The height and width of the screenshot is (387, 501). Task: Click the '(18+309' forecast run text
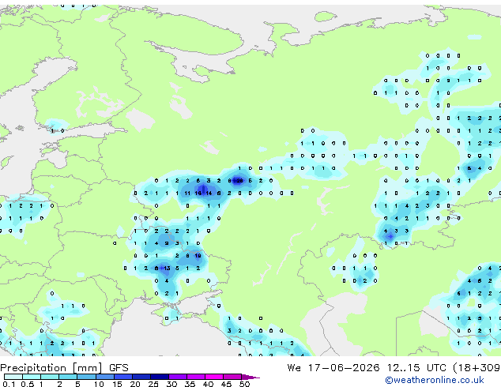[477, 368]
